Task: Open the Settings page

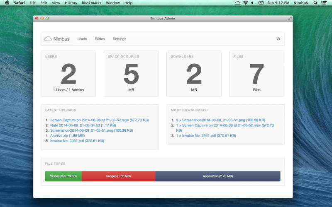Action: tap(120, 39)
